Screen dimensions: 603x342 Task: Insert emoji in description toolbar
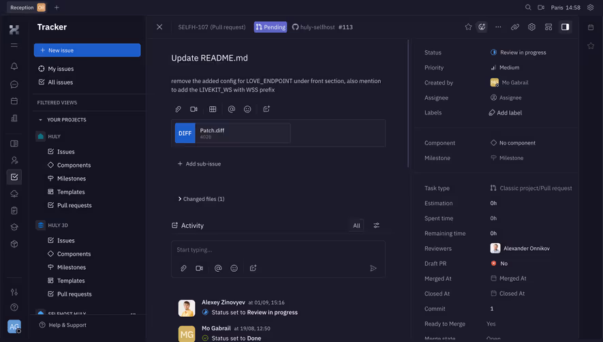coord(247,109)
